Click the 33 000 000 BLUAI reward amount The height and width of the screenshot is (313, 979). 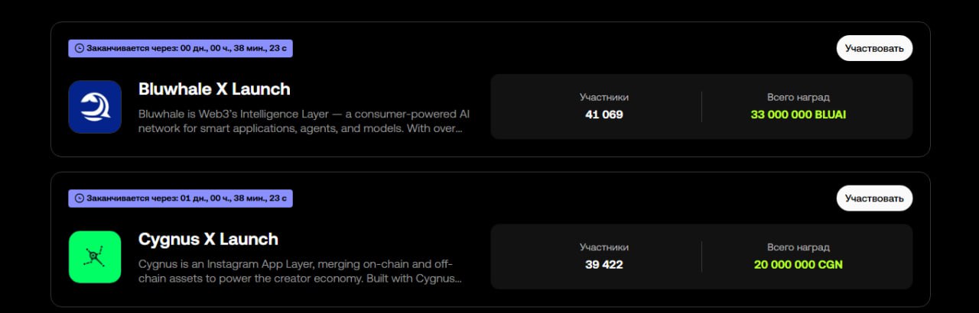tap(798, 115)
